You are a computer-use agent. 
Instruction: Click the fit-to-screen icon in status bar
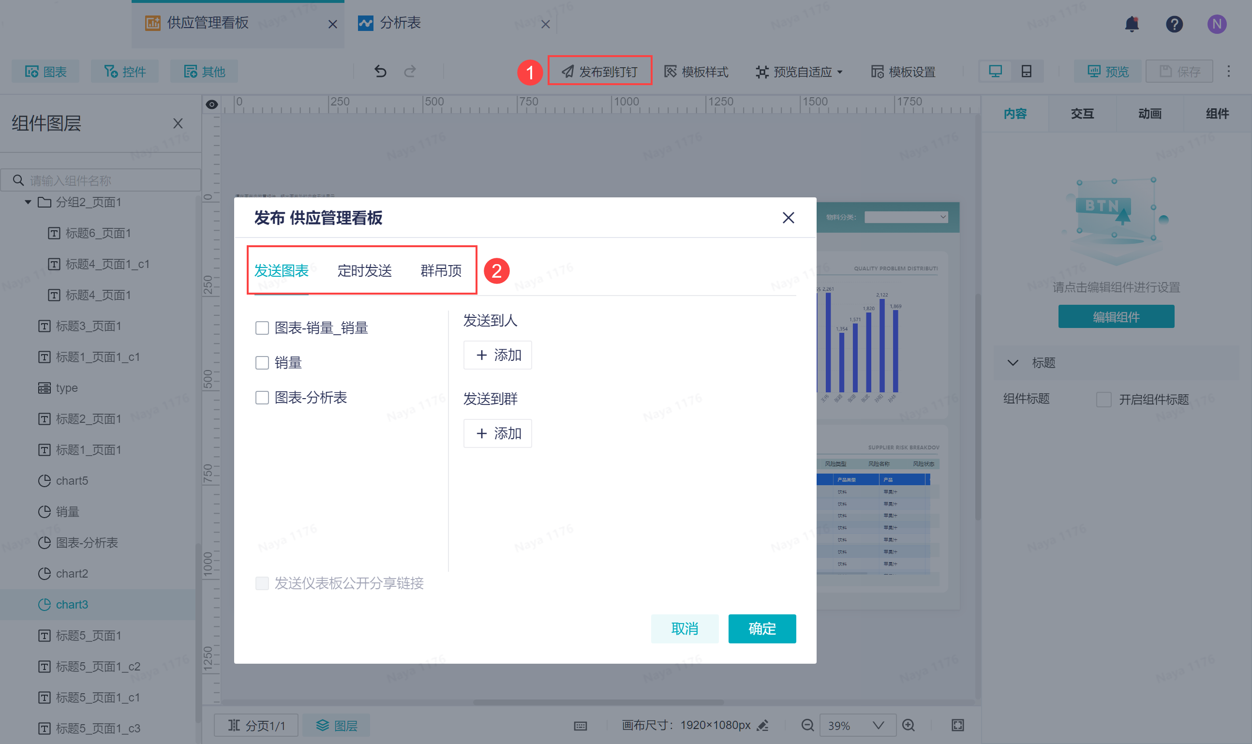[x=957, y=725]
